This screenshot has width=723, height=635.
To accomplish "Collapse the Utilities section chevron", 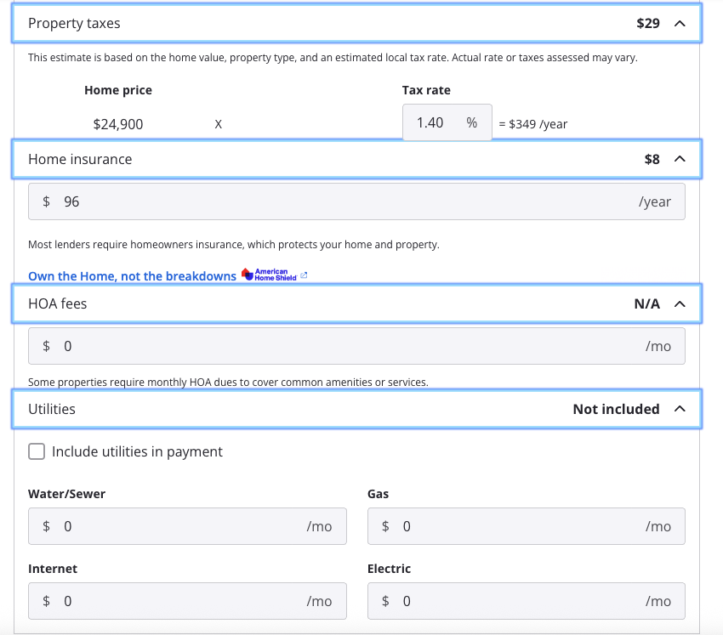I will pyautogui.click(x=680, y=409).
